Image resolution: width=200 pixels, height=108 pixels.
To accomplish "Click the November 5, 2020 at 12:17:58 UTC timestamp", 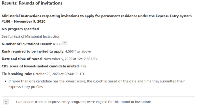I will pyautogui.click(x=71, y=59).
